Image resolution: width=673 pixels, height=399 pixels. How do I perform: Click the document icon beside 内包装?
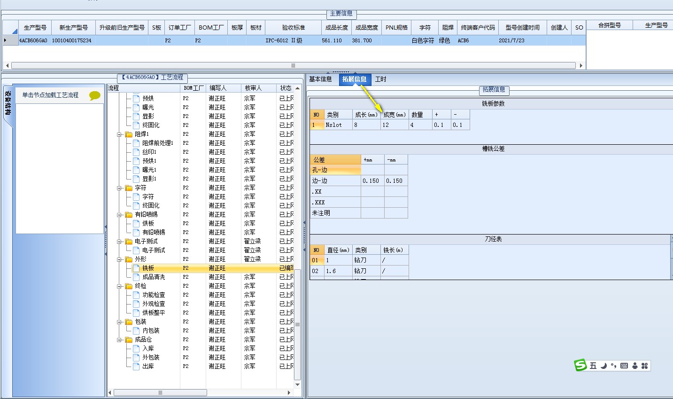[136, 331]
